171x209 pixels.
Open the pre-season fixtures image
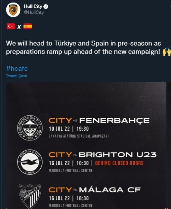coord(86,146)
